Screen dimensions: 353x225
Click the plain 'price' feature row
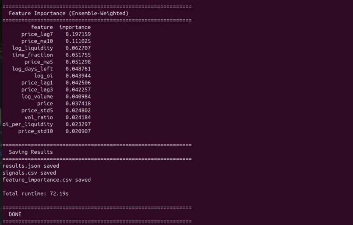45,104
